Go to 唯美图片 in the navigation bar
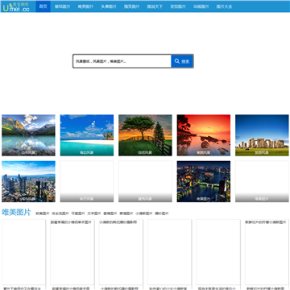 [x=85, y=6]
